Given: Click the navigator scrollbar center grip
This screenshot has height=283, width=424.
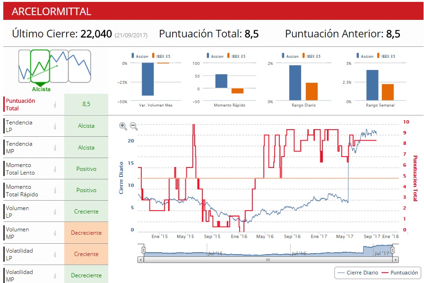Looking at the screenshot, I should [268, 260].
